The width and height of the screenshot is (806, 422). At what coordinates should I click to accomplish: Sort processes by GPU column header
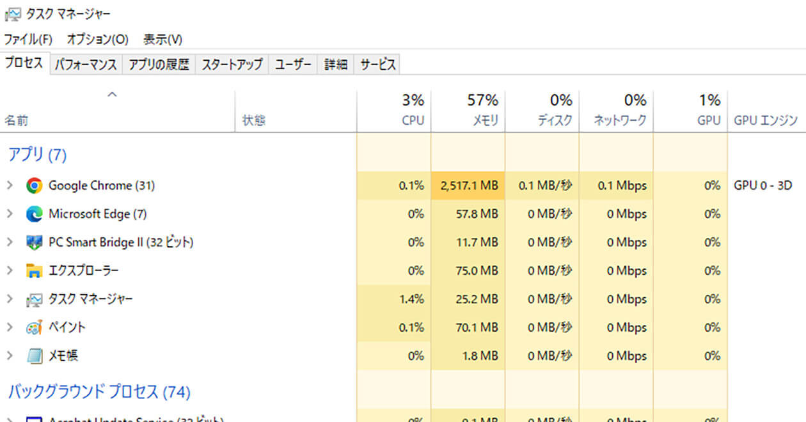pyautogui.click(x=690, y=110)
